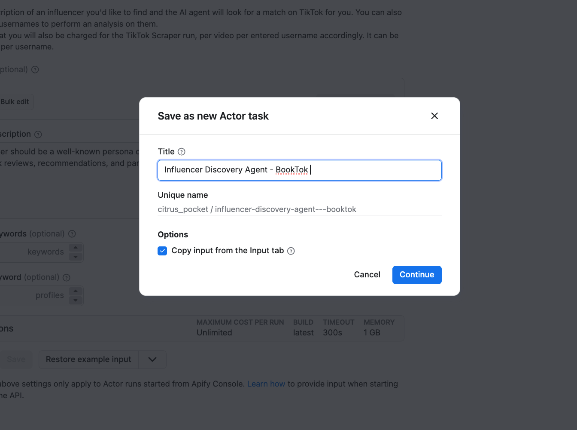This screenshot has height=430, width=577.
Task: Cancel saving the new Actor task
Action: (x=367, y=275)
